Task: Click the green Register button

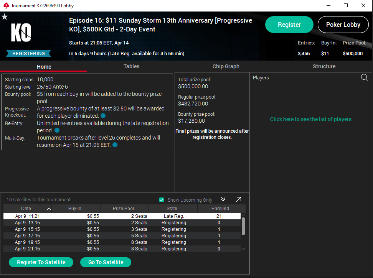Action: (x=289, y=25)
